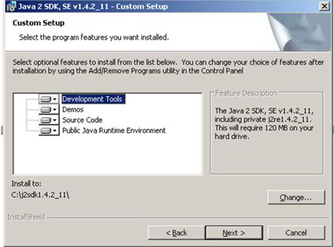The width and height of the screenshot is (334, 247).
Task: Select Public Java Runtime Environment row
Action: pyautogui.click(x=114, y=130)
